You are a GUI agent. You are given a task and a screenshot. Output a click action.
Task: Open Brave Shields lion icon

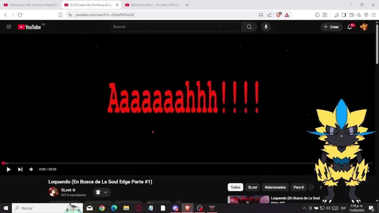click(279, 15)
